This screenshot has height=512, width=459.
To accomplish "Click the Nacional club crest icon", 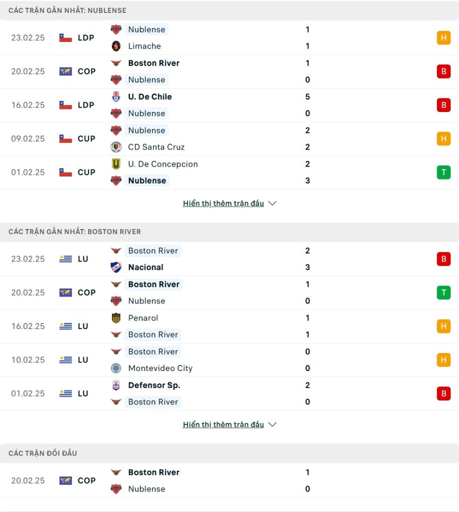I will coord(116,267).
